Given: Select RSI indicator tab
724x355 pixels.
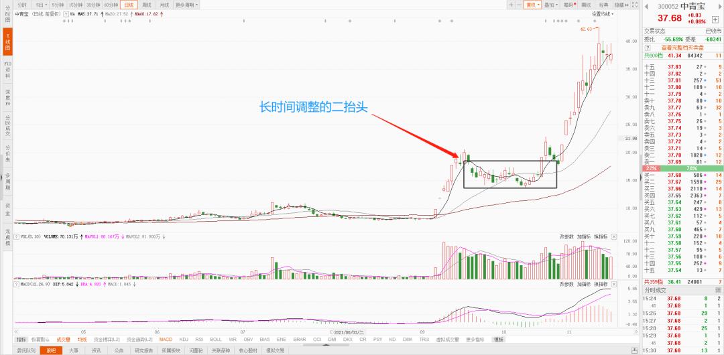Looking at the screenshot, I should click(199, 340).
